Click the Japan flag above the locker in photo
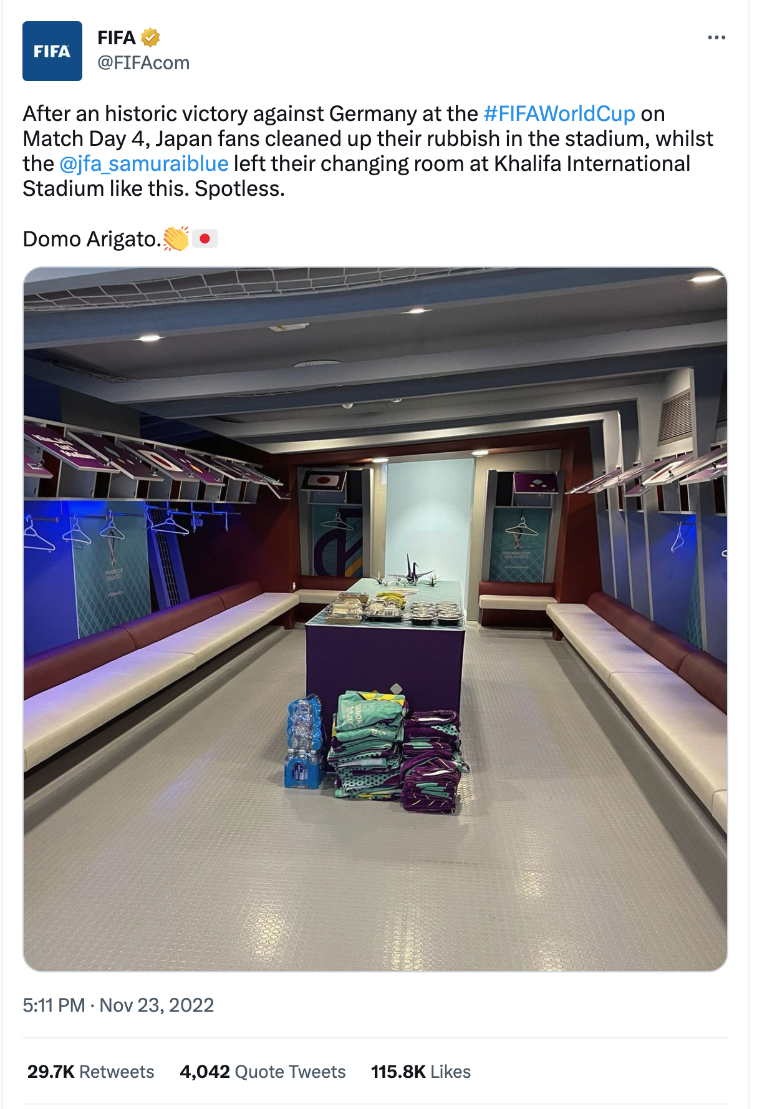Screen dimensions: 757x1109 323,480
